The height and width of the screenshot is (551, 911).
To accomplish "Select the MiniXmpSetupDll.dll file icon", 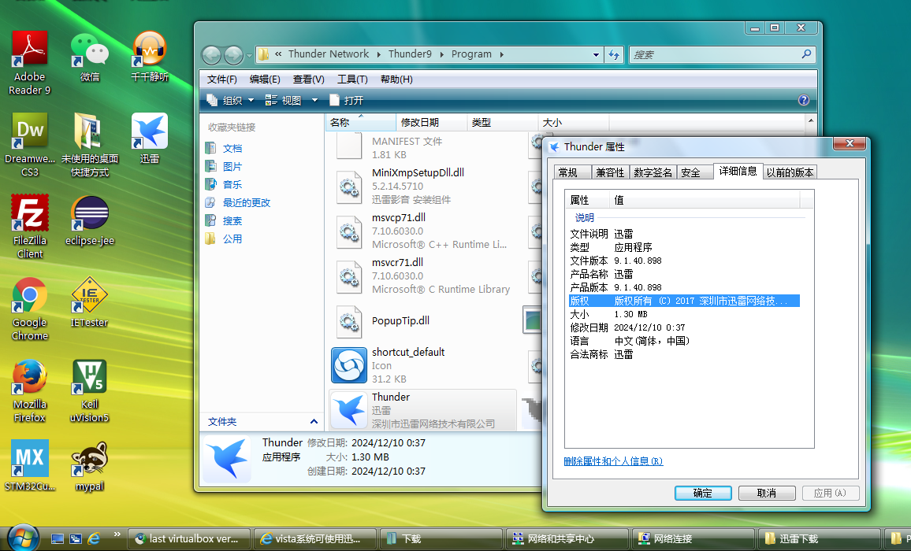I will tap(349, 187).
